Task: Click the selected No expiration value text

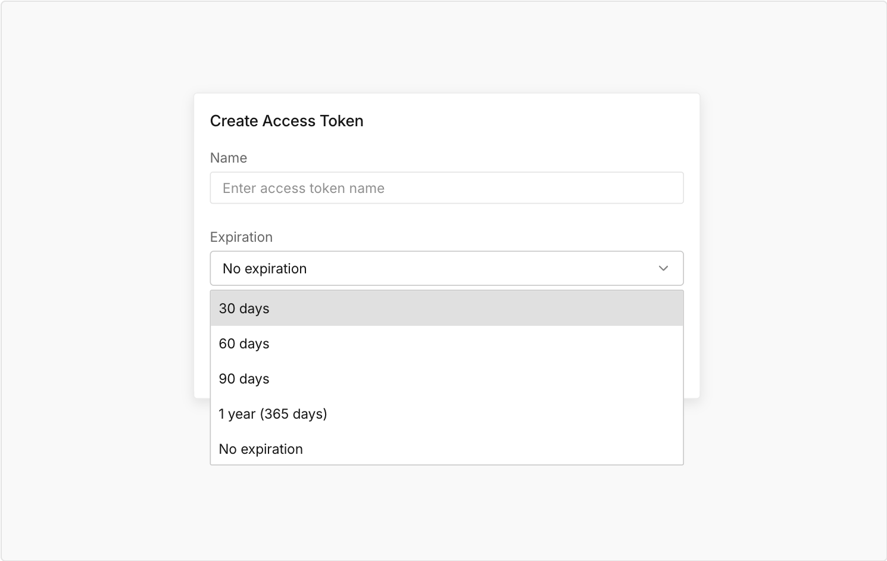Action: [x=264, y=269]
